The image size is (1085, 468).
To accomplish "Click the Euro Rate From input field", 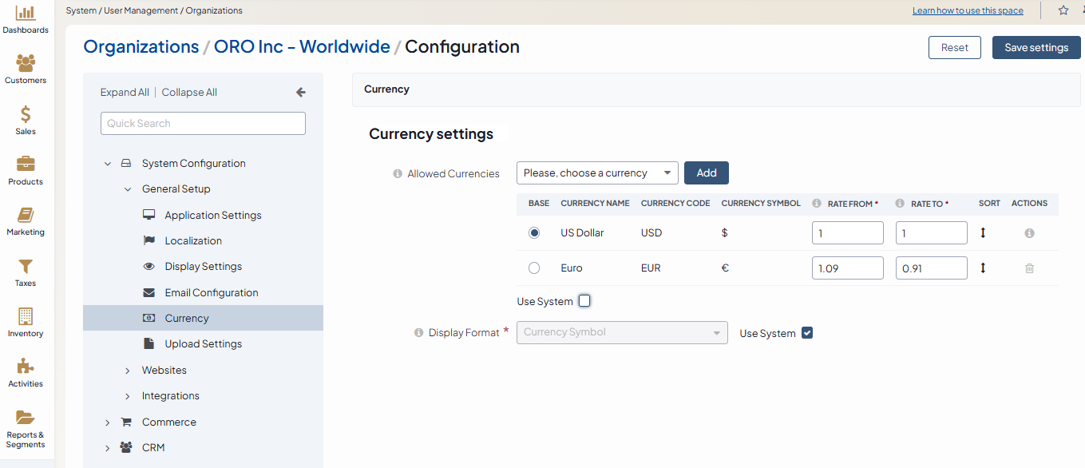I will (847, 268).
